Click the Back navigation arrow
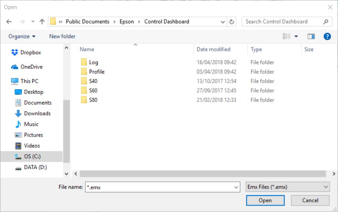 click(x=9, y=22)
